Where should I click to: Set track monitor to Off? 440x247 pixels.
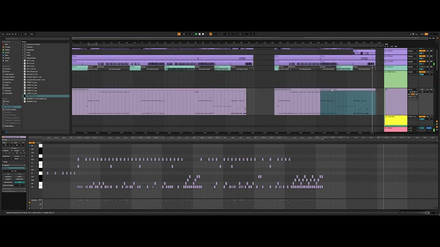click(416, 94)
